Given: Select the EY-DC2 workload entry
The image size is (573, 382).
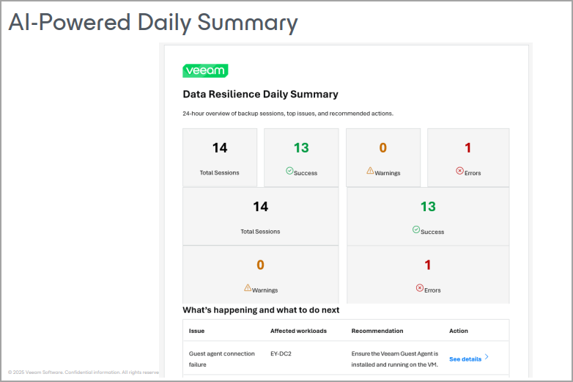Looking at the screenshot, I should tap(283, 353).
